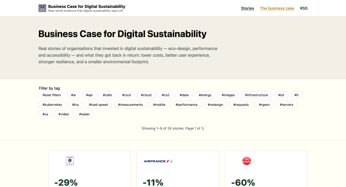Open The business case page
346x187 pixels.
click(x=277, y=8)
